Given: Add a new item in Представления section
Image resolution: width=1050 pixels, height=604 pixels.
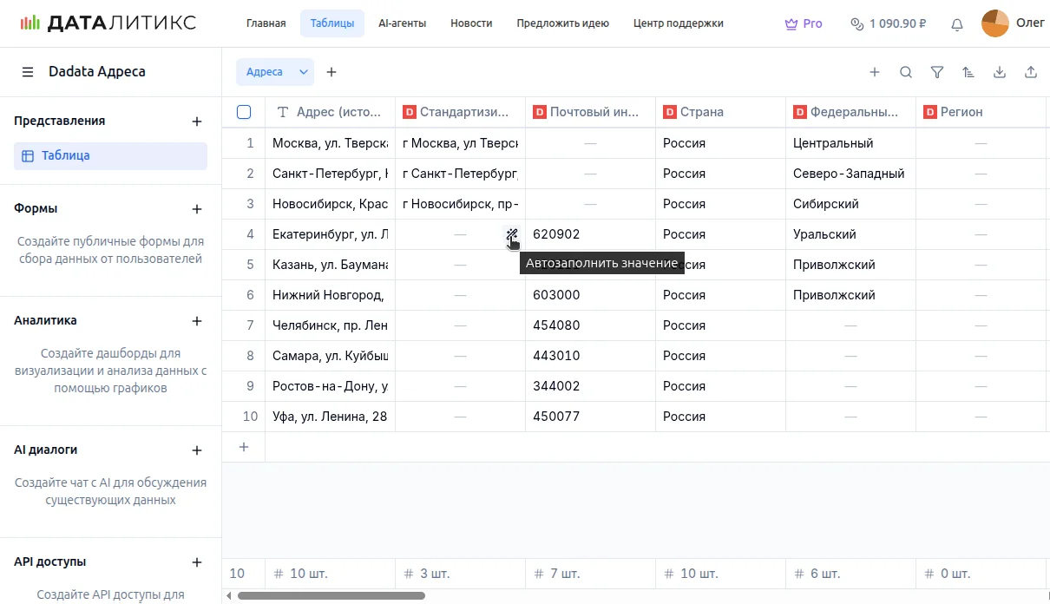Looking at the screenshot, I should (197, 121).
